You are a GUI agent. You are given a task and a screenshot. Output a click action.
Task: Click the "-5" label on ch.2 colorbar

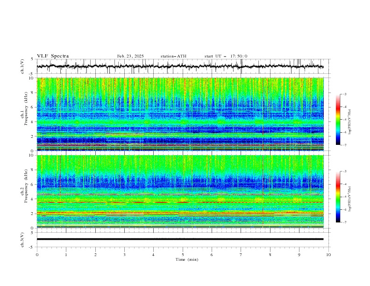(344, 197)
